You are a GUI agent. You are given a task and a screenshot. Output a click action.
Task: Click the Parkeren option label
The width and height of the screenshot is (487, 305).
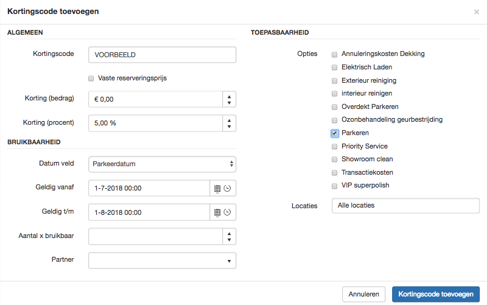point(355,133)
